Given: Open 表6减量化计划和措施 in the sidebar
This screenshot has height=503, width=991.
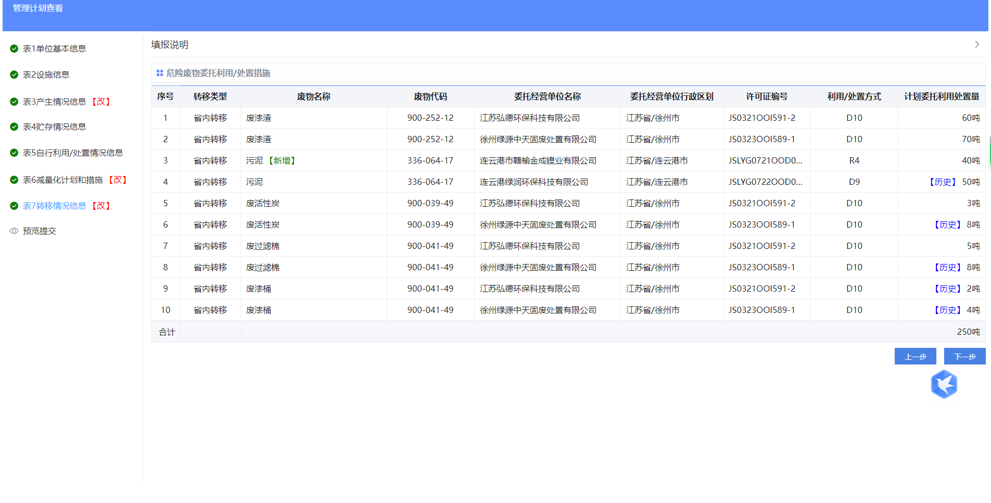Looking at the screenshot, I should pos(62,180).
